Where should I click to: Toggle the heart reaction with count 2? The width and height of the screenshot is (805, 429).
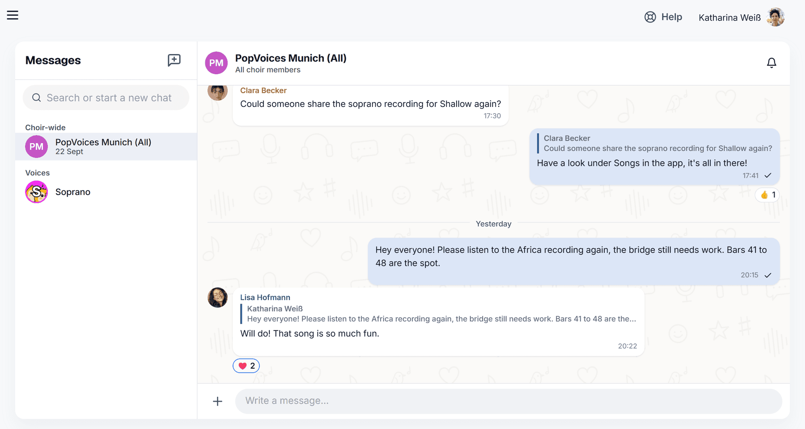[x=246, y=366]
